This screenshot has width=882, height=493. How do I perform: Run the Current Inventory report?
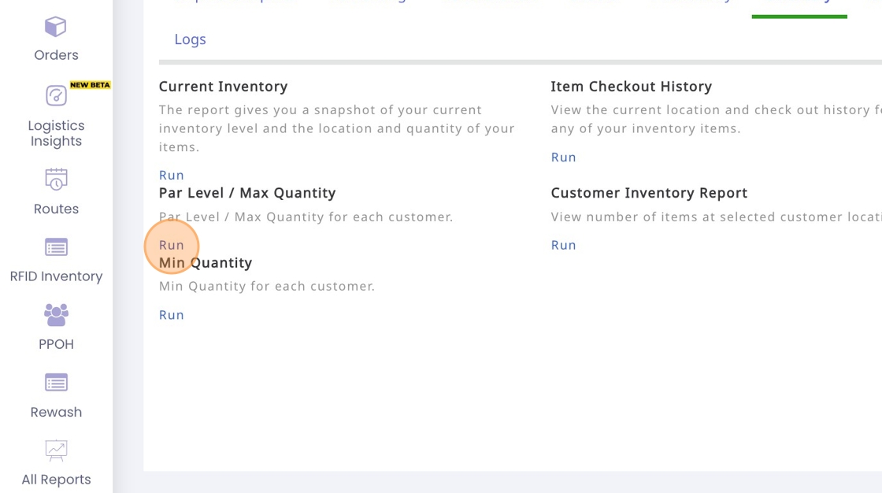coord(172,175)
